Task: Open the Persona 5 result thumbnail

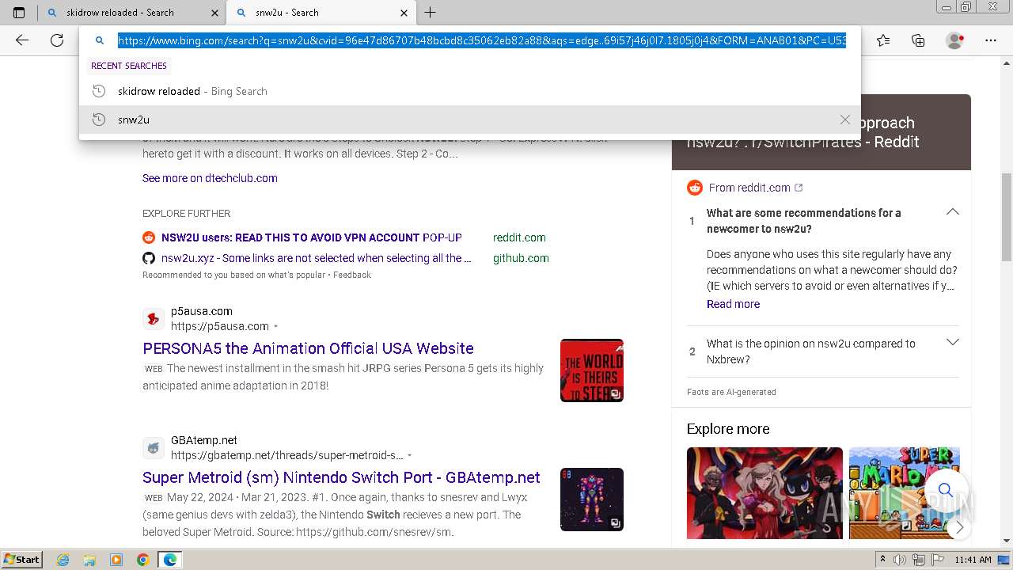Action: coord(592,370)
